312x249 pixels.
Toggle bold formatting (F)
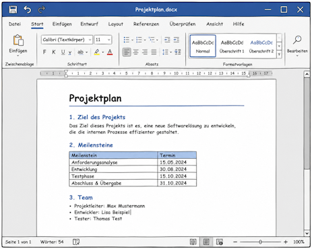tap(44, 52)
